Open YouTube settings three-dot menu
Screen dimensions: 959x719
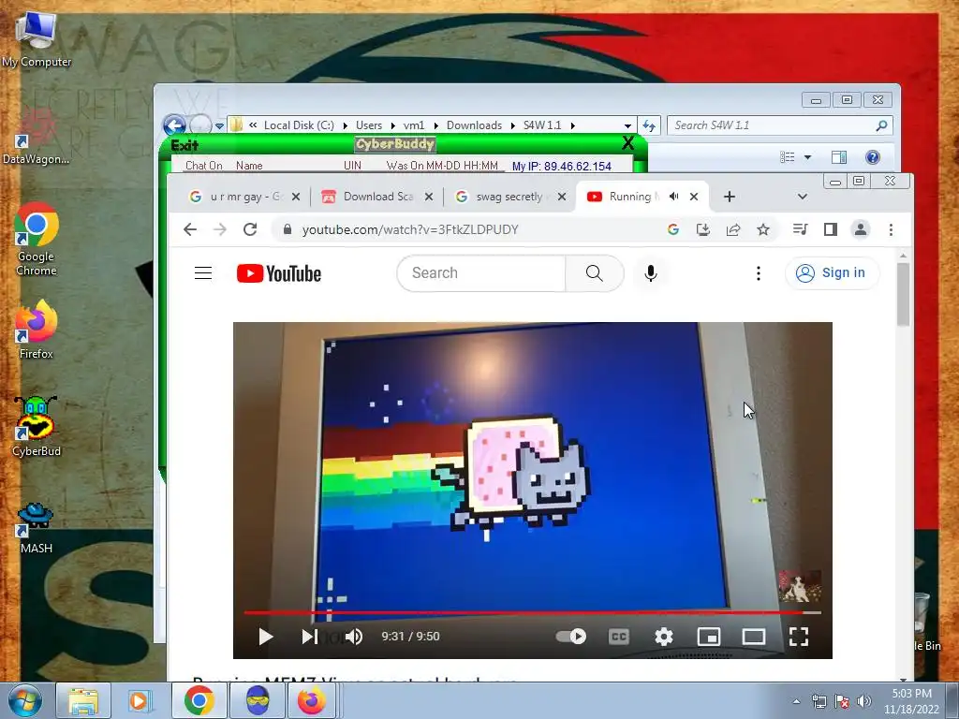click(759, 272)
